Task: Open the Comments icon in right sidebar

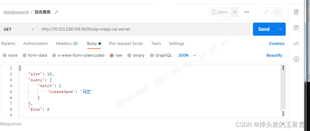Action: coord(296,28)
